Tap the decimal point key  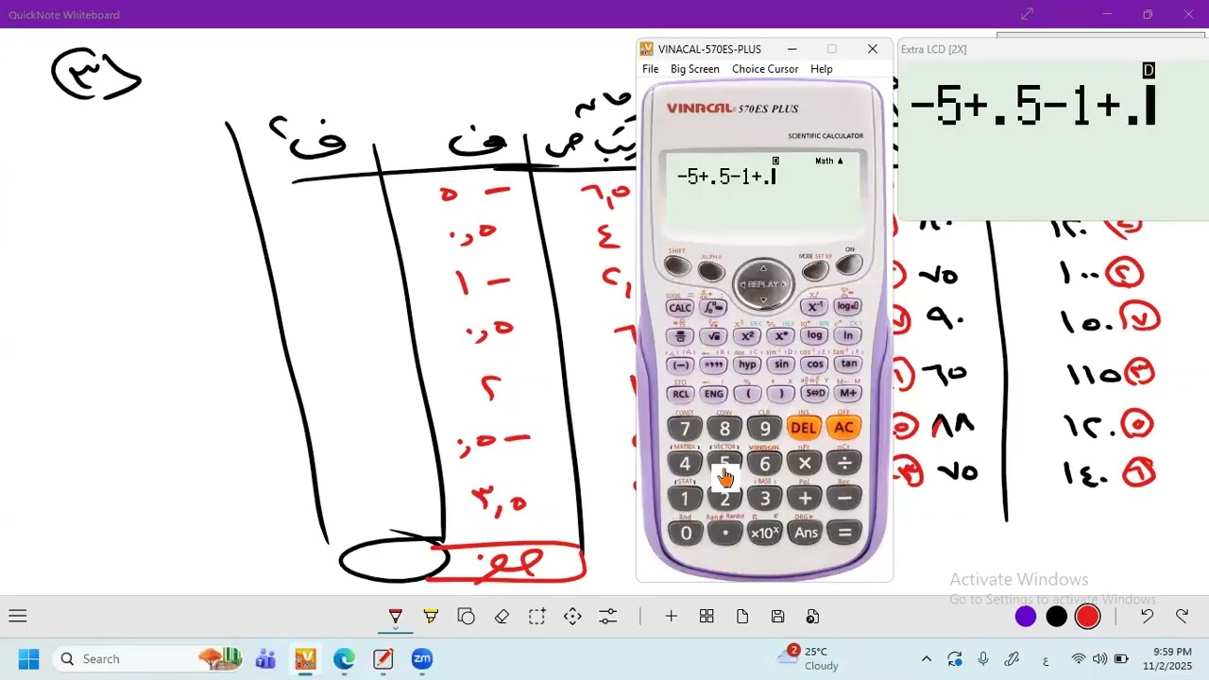(x=725, y=534)
